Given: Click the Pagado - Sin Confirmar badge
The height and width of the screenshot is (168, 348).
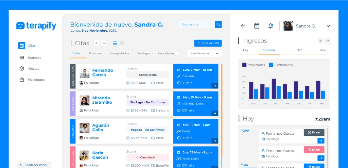Looking at the screenshot, I should (x=148, y=130).
